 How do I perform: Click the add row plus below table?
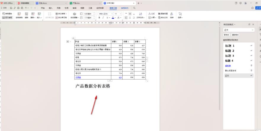coord(110,81)
